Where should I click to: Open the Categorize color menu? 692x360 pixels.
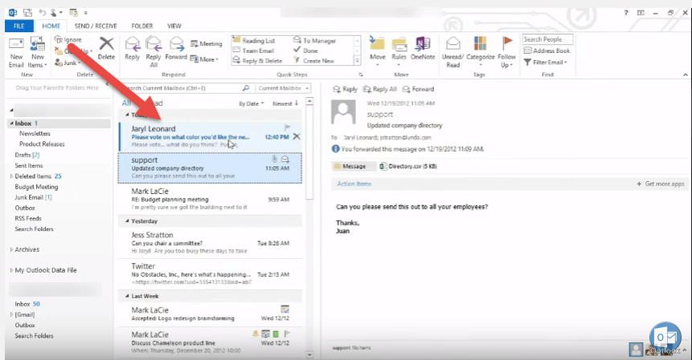480,52
